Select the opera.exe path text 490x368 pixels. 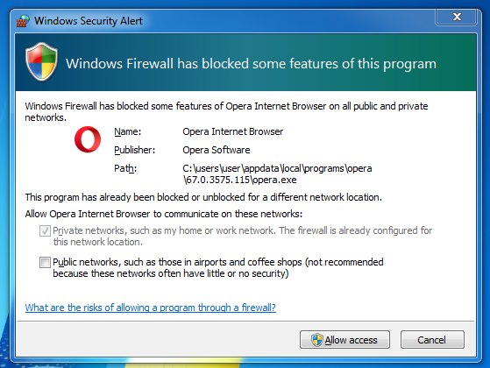[x=277, y=174]
